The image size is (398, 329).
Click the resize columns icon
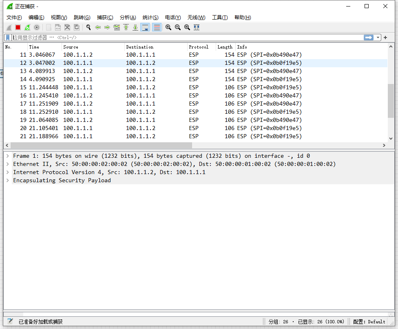[x=197, y=27]
